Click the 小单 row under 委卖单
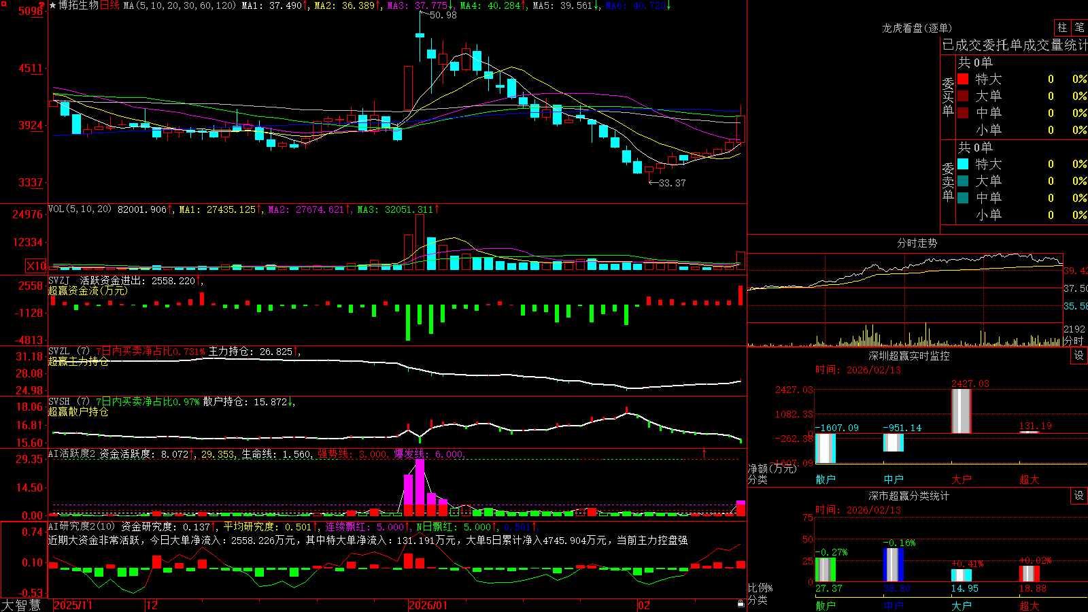The width and height of the screenshot is (1088, 612). pos(1021,215)
